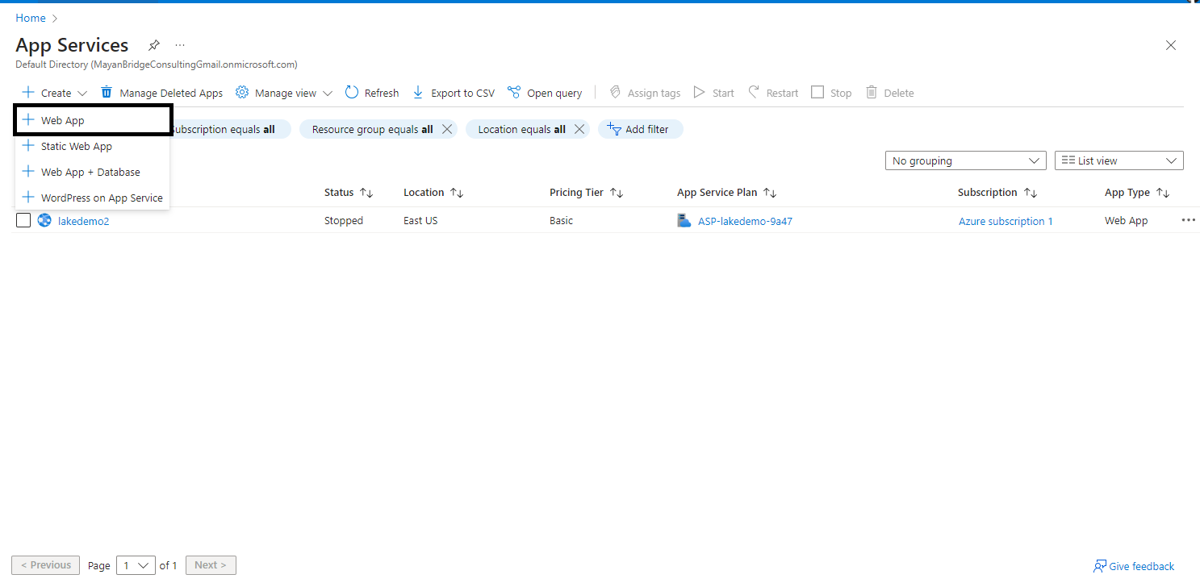
Task: Open the lakedemo2 row context menu
Action: point(1188,220)
